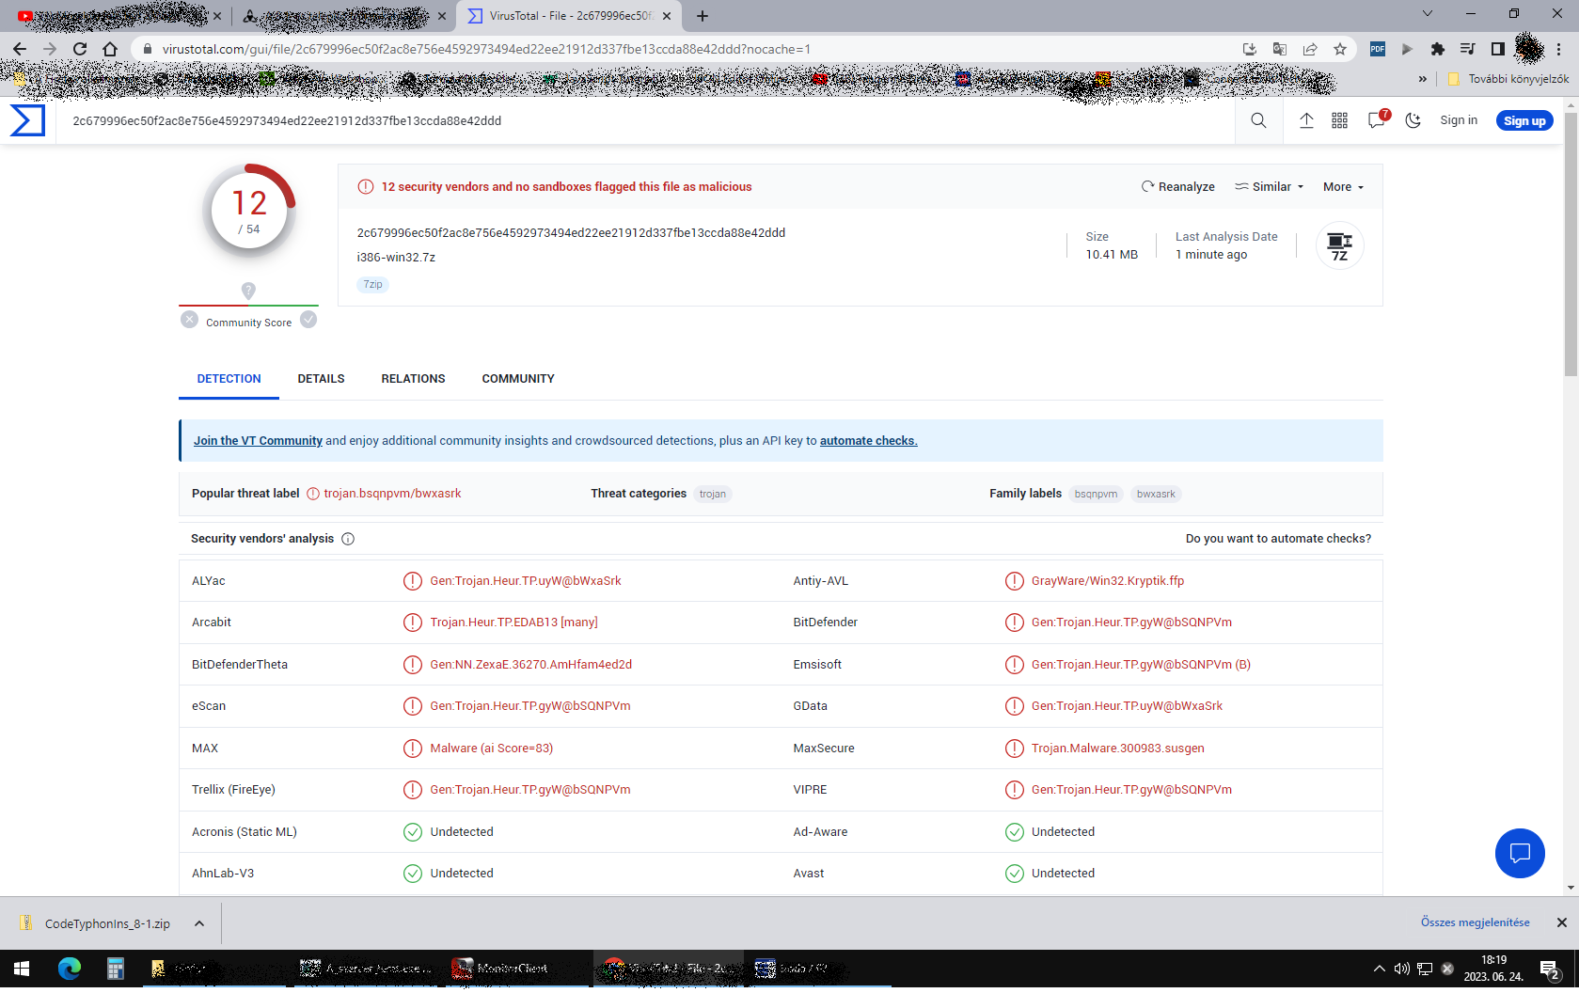Bookmark this page with the star icon

(x=1340, y=49)
